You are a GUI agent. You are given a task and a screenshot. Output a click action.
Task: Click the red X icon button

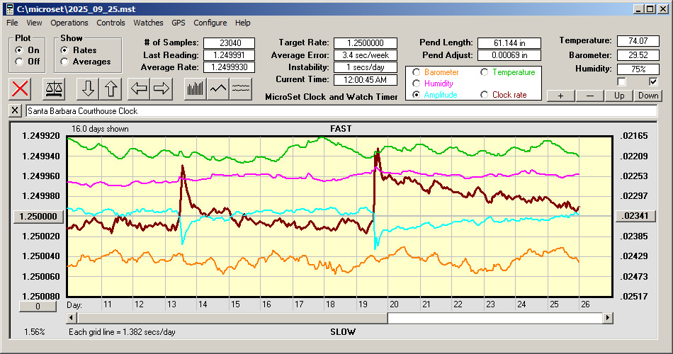click(21, 88)
